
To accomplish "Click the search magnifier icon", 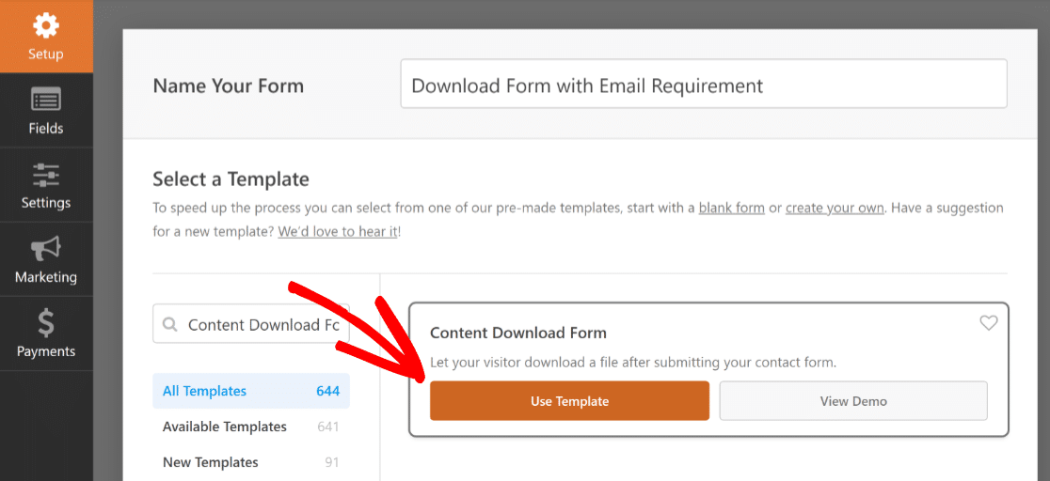I will [170, 324].
